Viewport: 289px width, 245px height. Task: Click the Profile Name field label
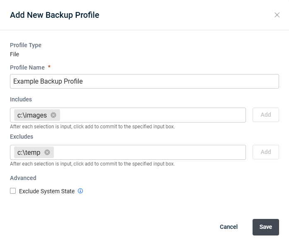[x=27, y=67]
